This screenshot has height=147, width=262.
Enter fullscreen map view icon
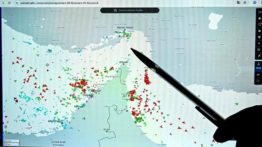click(258, 81)
